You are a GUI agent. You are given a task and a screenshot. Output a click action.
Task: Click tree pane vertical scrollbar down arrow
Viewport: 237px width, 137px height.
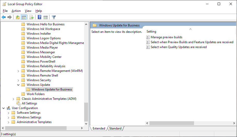[86, 124]
